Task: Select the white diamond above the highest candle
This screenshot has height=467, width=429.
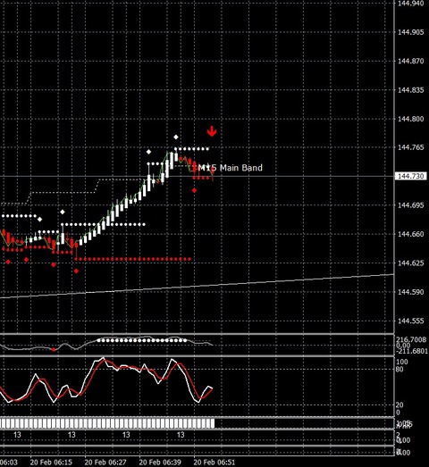Action: (176, 137)
